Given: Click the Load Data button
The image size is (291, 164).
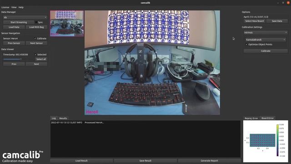Looking at the screenshot, I should coord(14,27).
